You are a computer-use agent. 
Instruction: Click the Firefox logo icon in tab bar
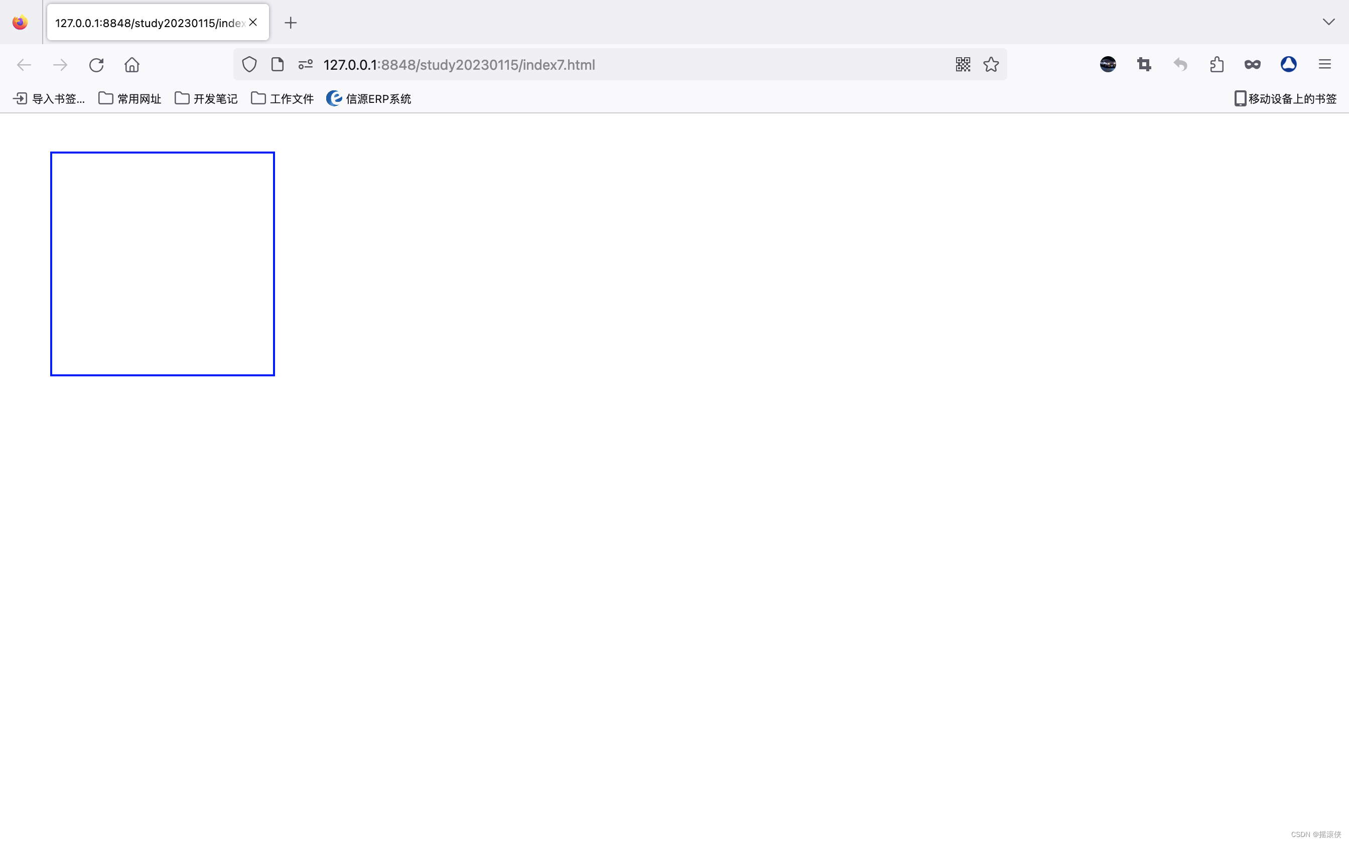pyautogui.click(x=20, y=22)
